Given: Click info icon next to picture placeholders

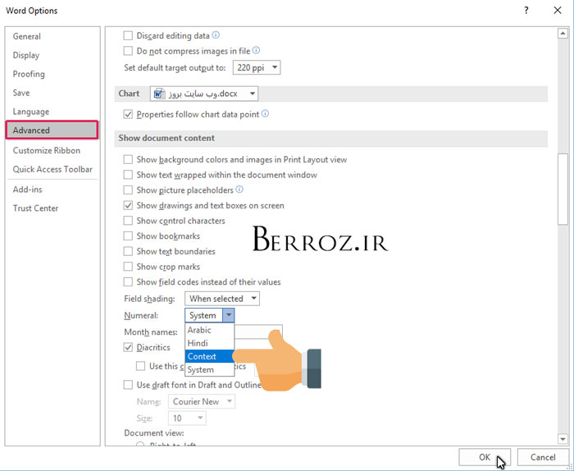Looking at the screenshot, I should click(239, 190).
